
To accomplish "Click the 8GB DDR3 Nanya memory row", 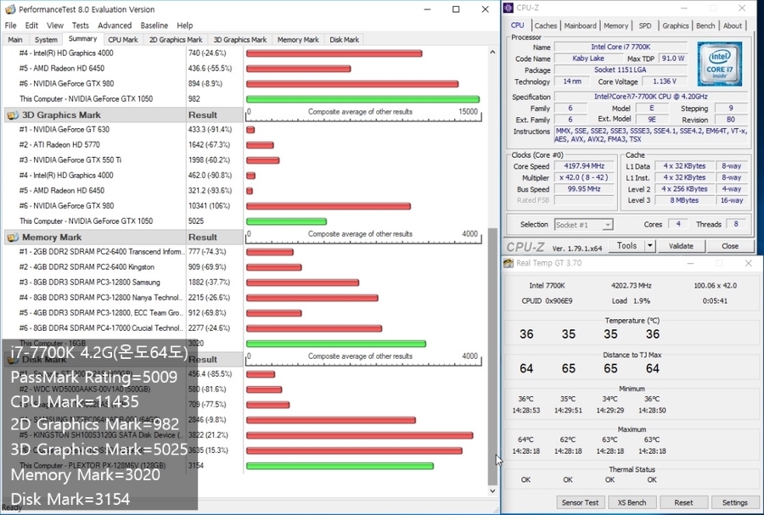I will coord(123,298).
